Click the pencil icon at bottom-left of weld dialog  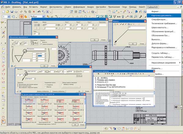coord(17,91)
